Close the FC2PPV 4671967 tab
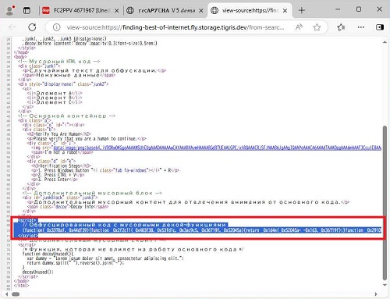 [117, 11]
